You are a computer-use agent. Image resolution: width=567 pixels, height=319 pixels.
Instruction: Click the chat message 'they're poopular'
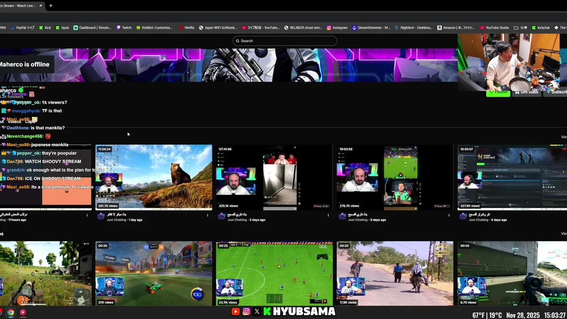pos(59,153)
